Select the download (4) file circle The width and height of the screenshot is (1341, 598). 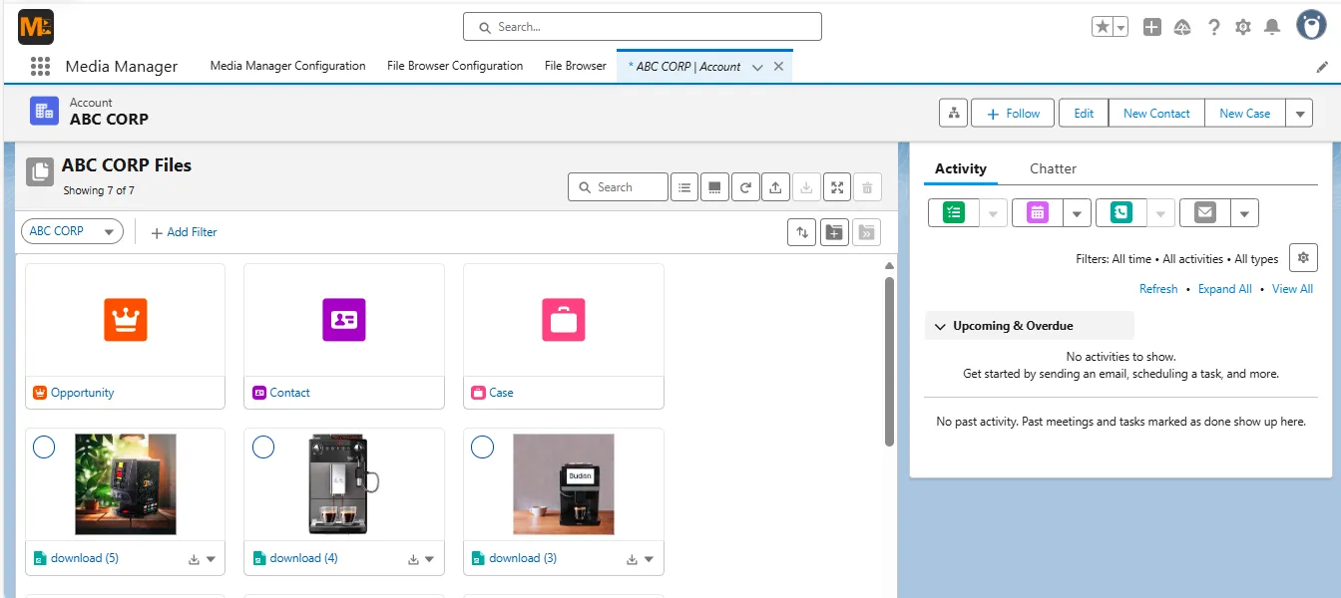click(x=263, y=448)
